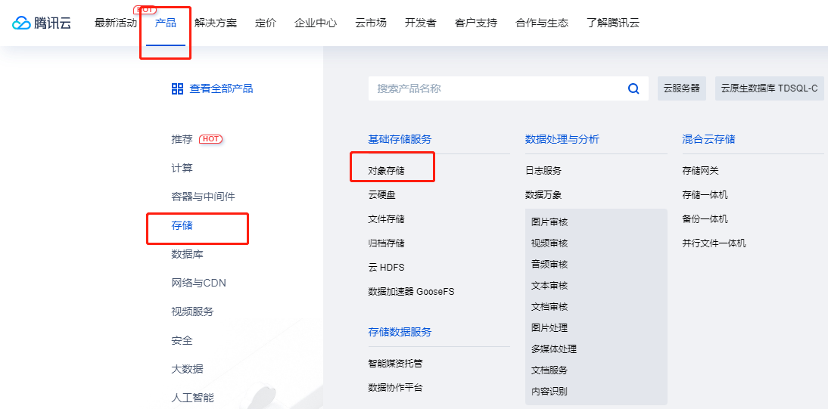
Task: Open the 客户支持 menu
Action: click(476, 23)
